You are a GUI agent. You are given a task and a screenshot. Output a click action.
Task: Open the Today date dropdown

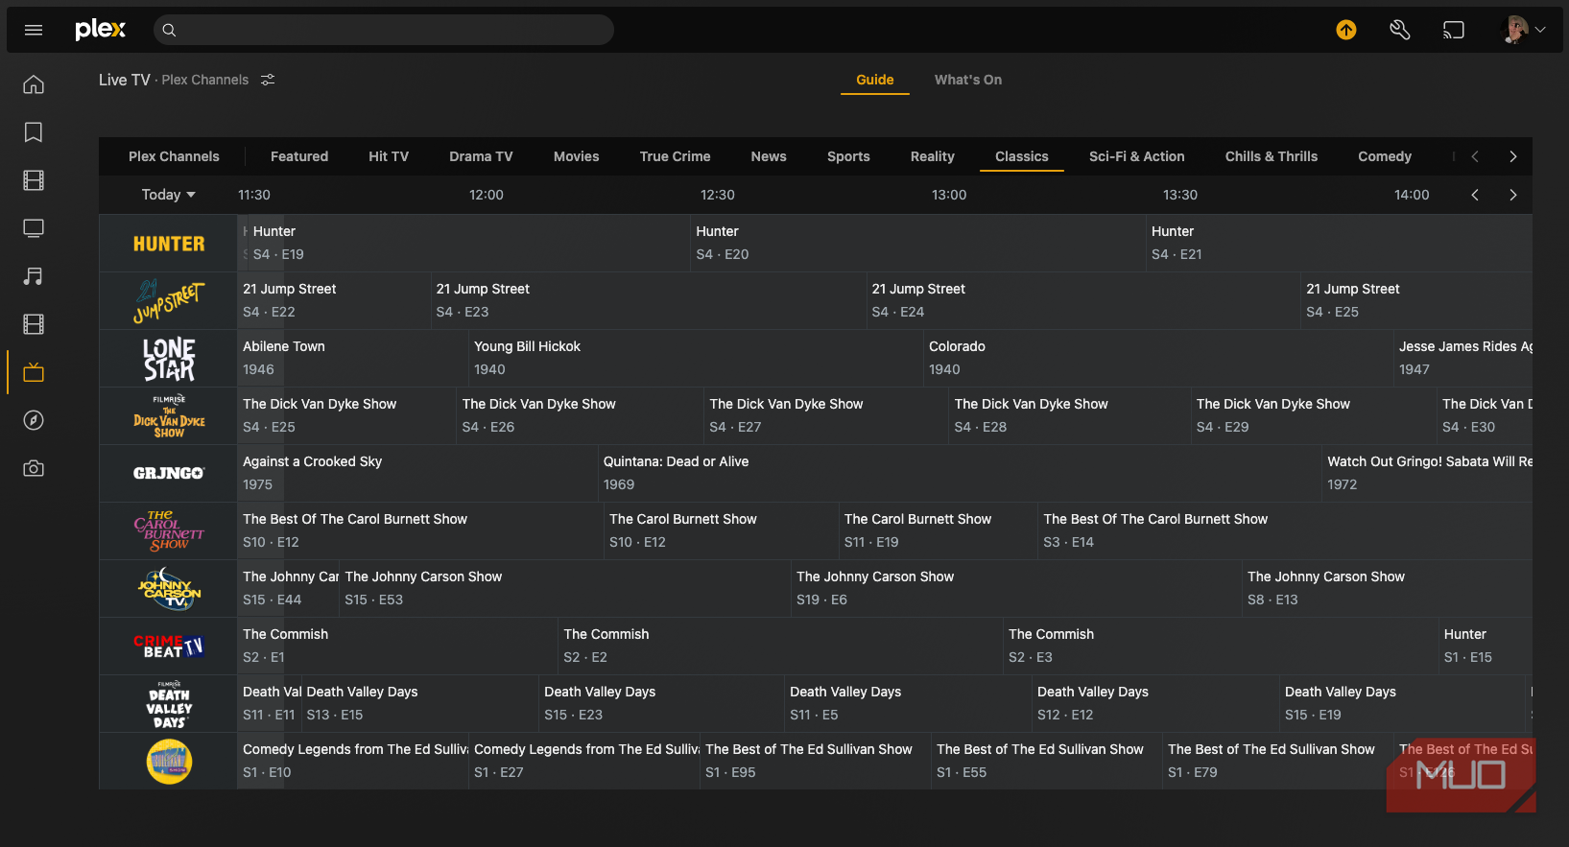pos(168,195)
